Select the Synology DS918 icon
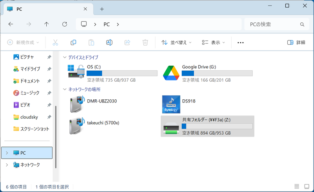The height and width of the screenshot is (192, 314). (x=171, y=104)
